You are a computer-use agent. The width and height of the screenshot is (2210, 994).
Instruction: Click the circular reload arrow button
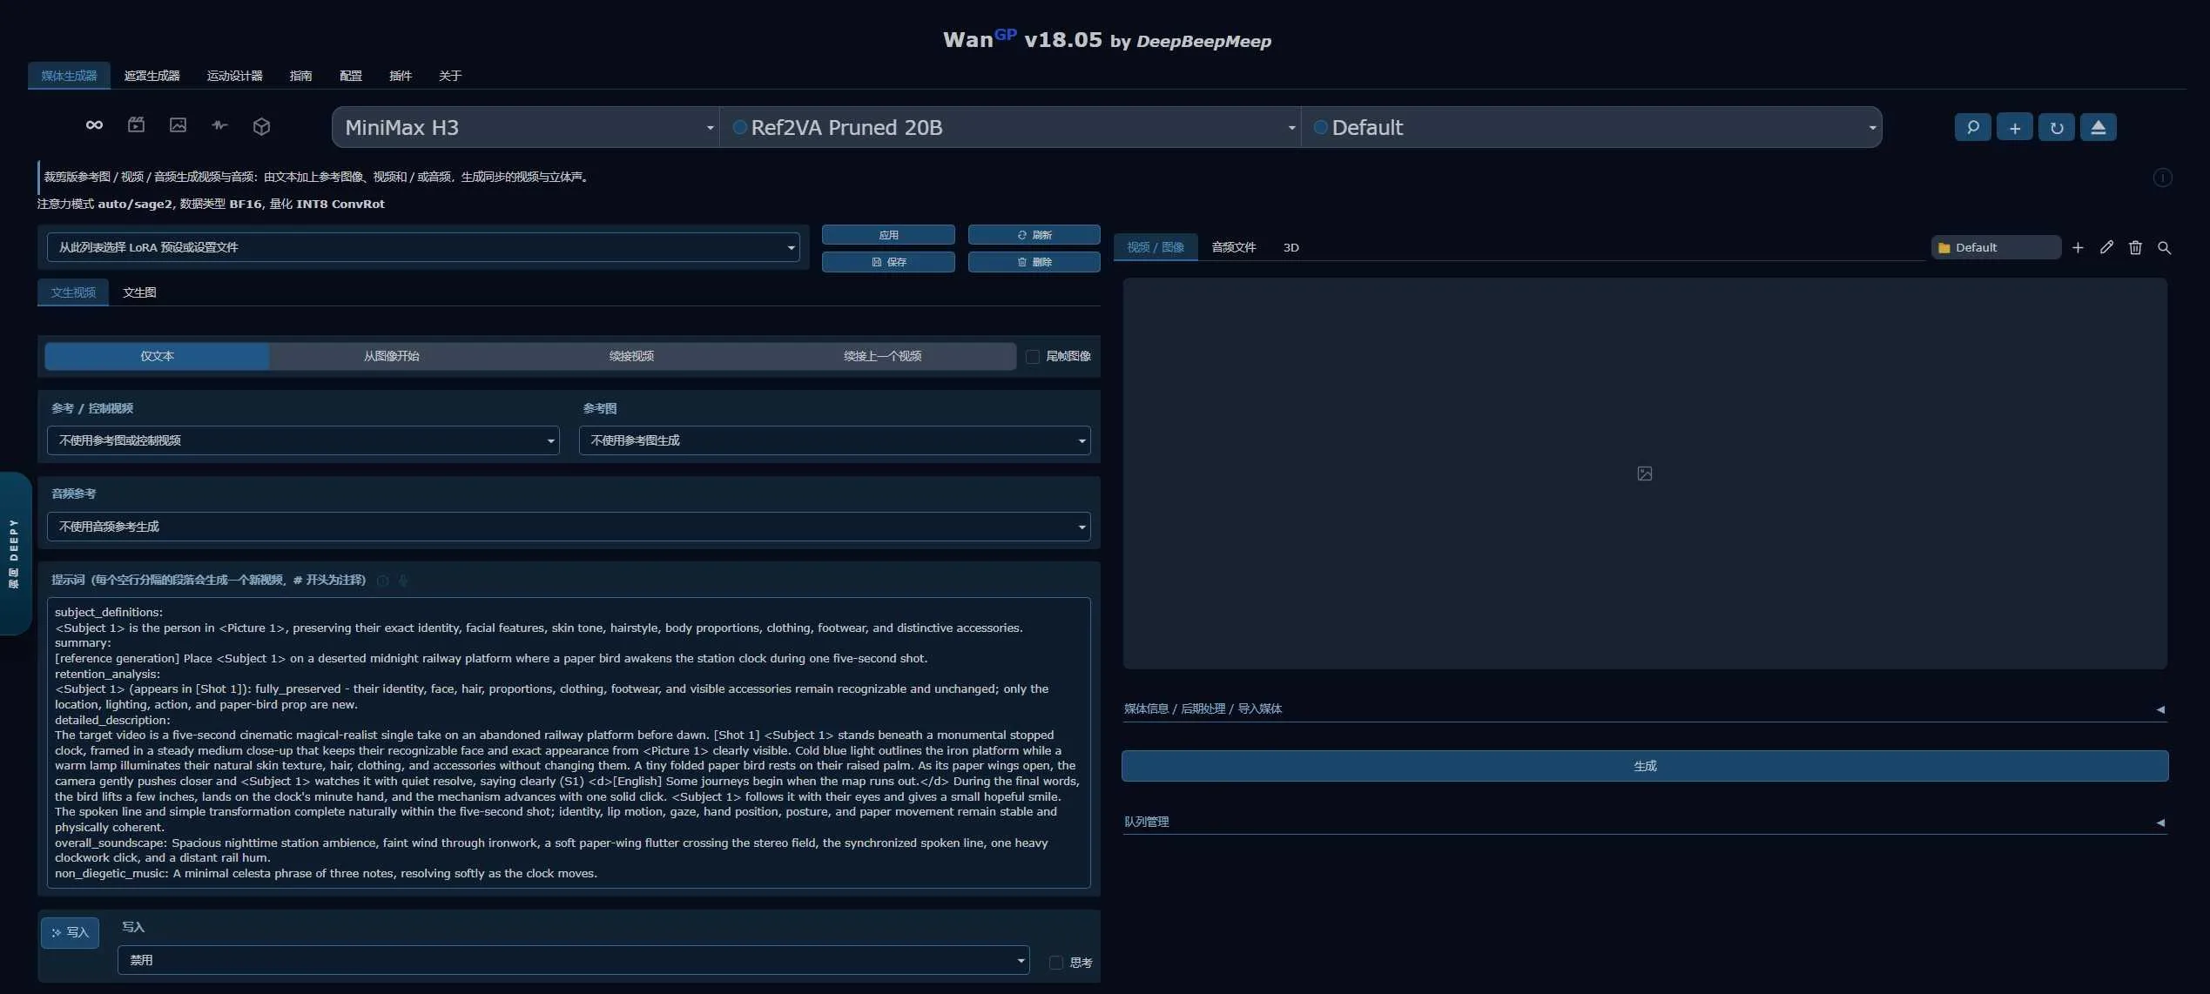[x=2056, y=127]
